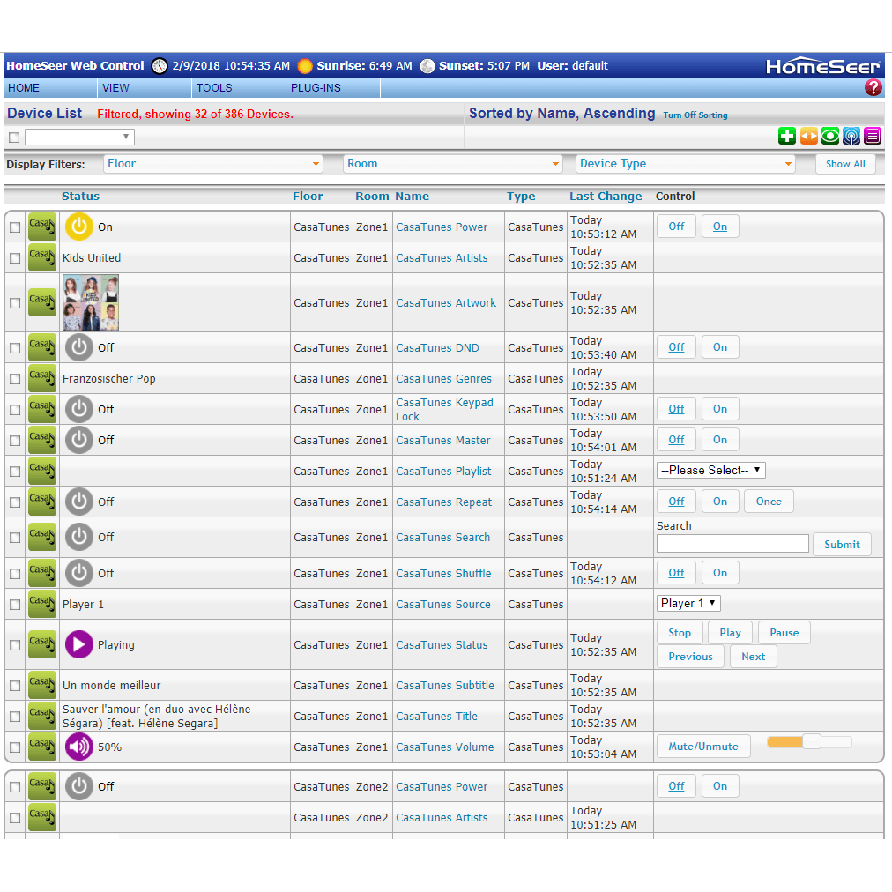Open the Player 1 source selector

[688, 603]
